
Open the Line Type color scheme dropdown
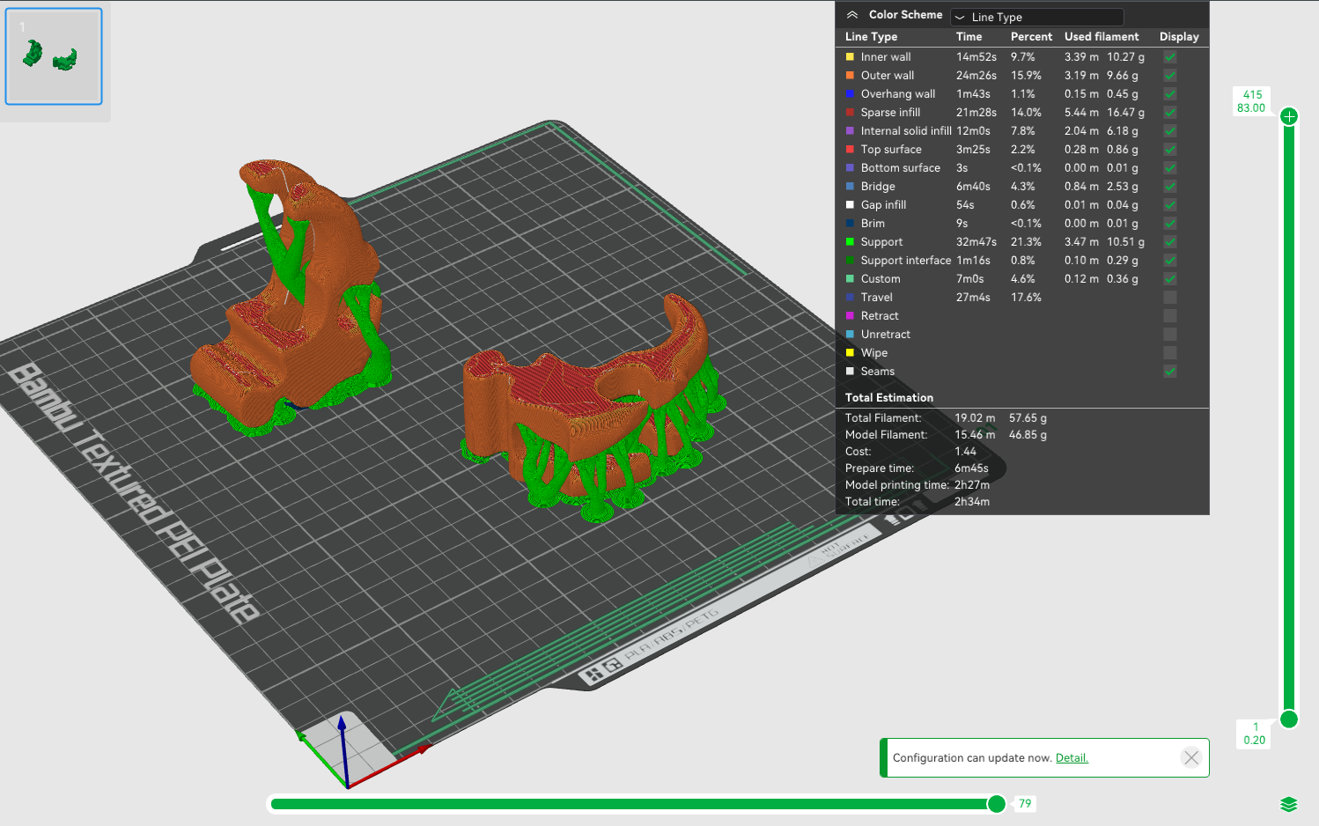(1036, 17)
